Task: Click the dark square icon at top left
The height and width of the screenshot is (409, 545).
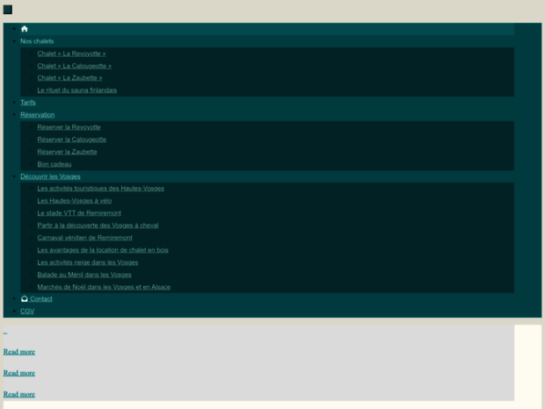Action: click(8, 10)
